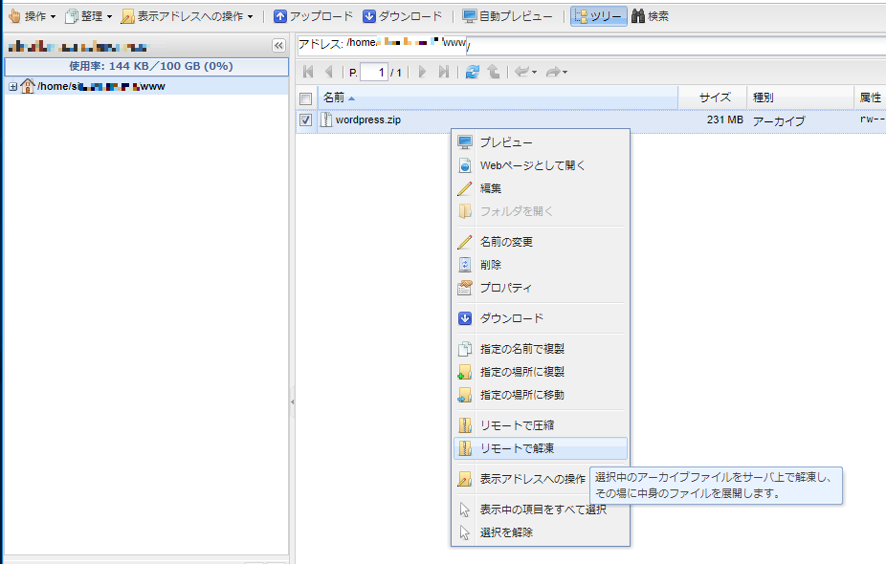Choose 名前の変更 from the context menu
The height and width of the screenshot is (564, 886).
541,242
